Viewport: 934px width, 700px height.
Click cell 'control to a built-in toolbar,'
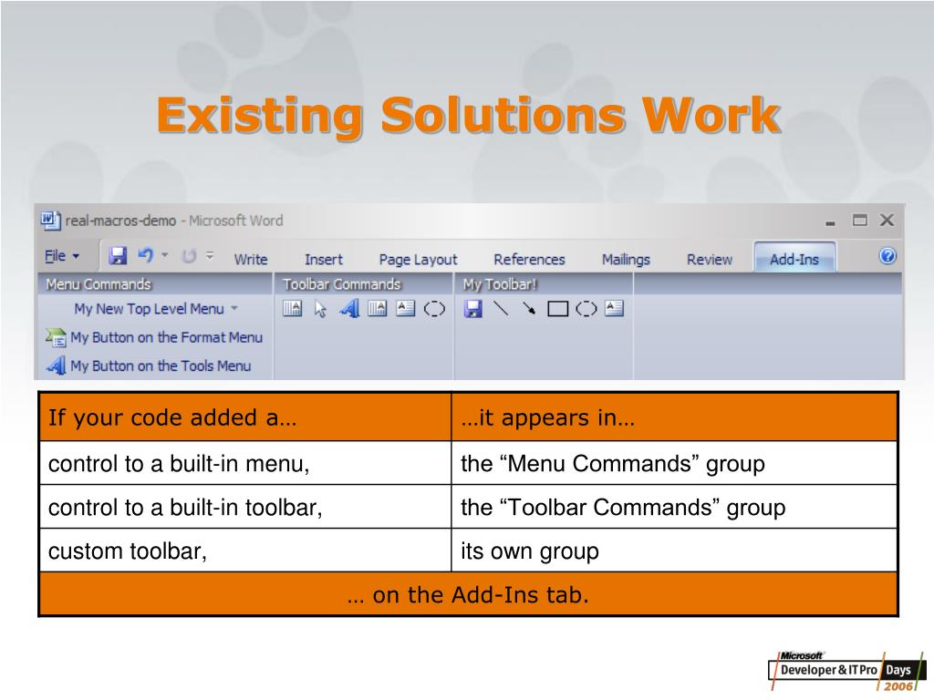245,507
